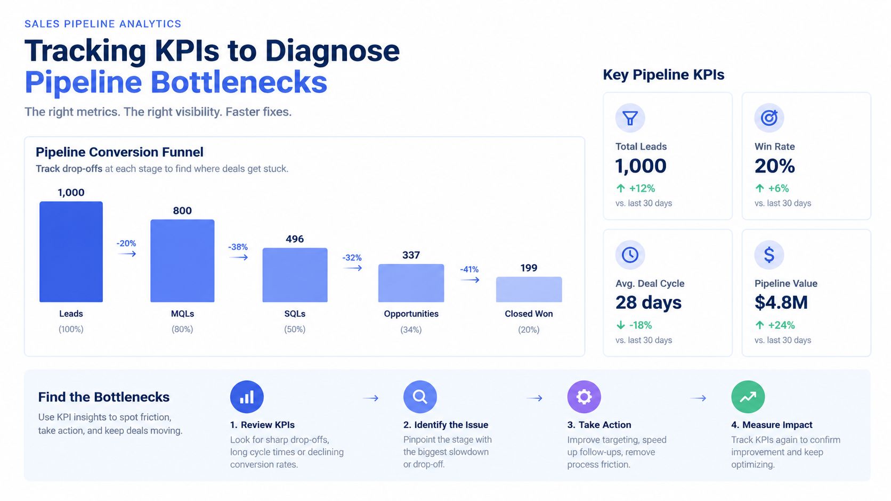
Task: Click the Pipeline Conversion Funnel heading
Action: (119, 152)
